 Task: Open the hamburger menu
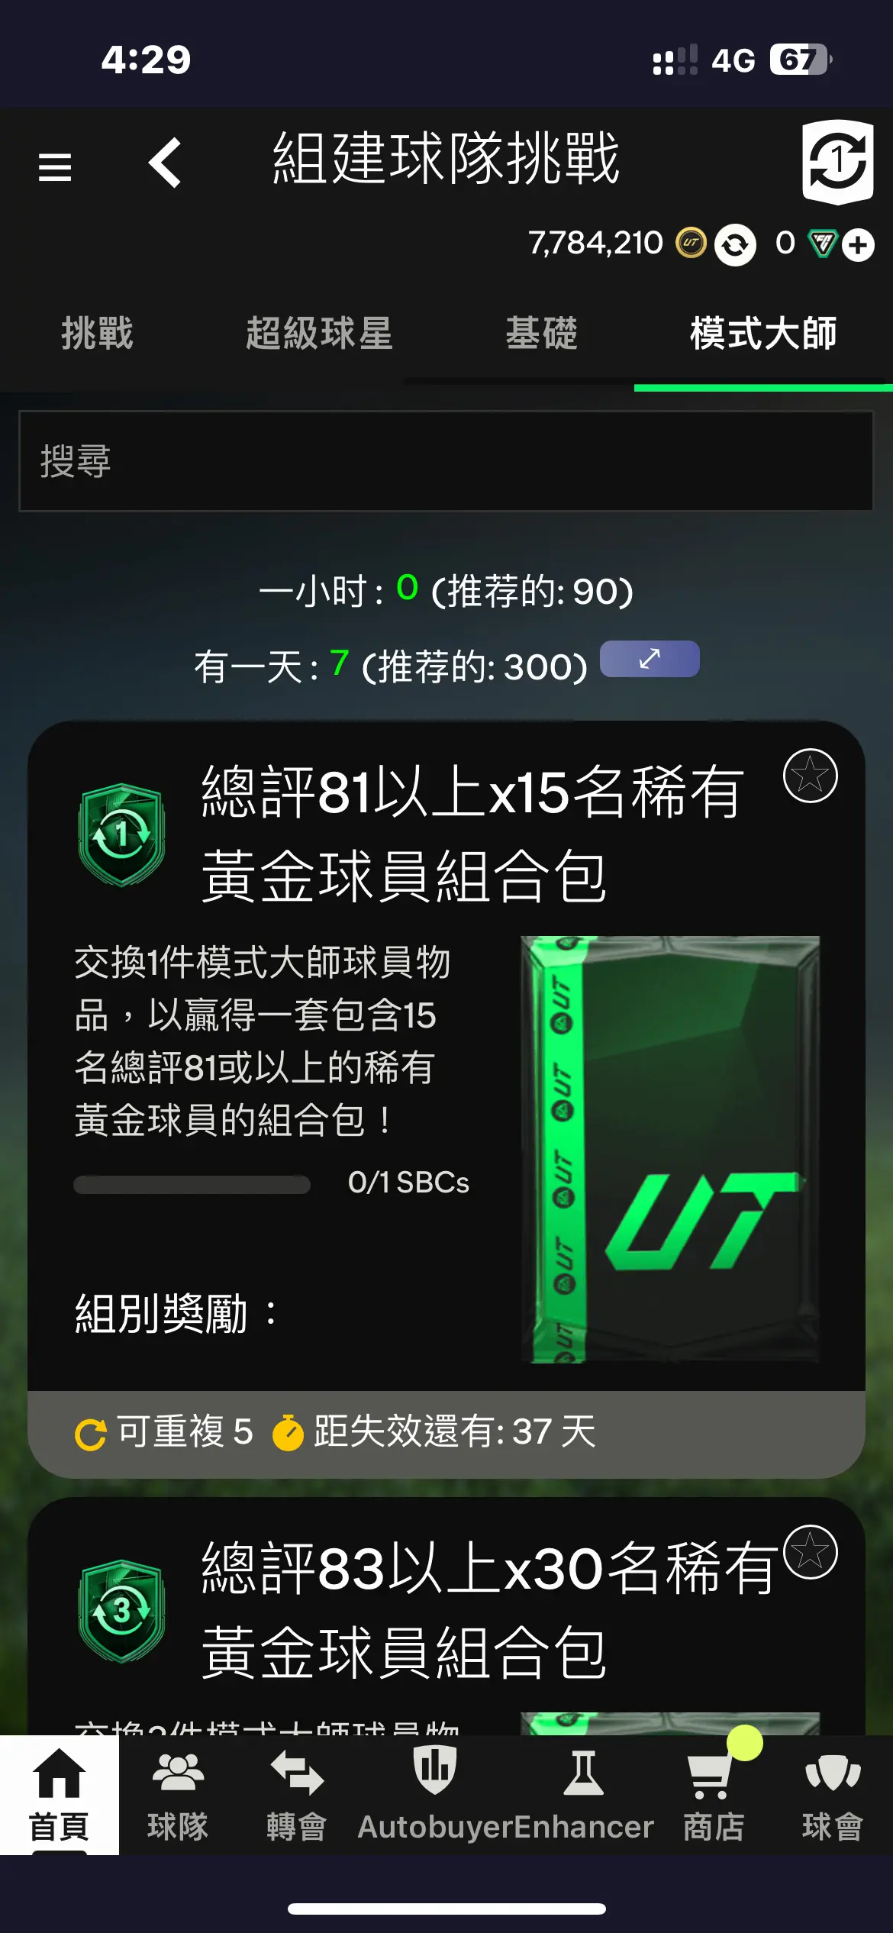(55, 167)
